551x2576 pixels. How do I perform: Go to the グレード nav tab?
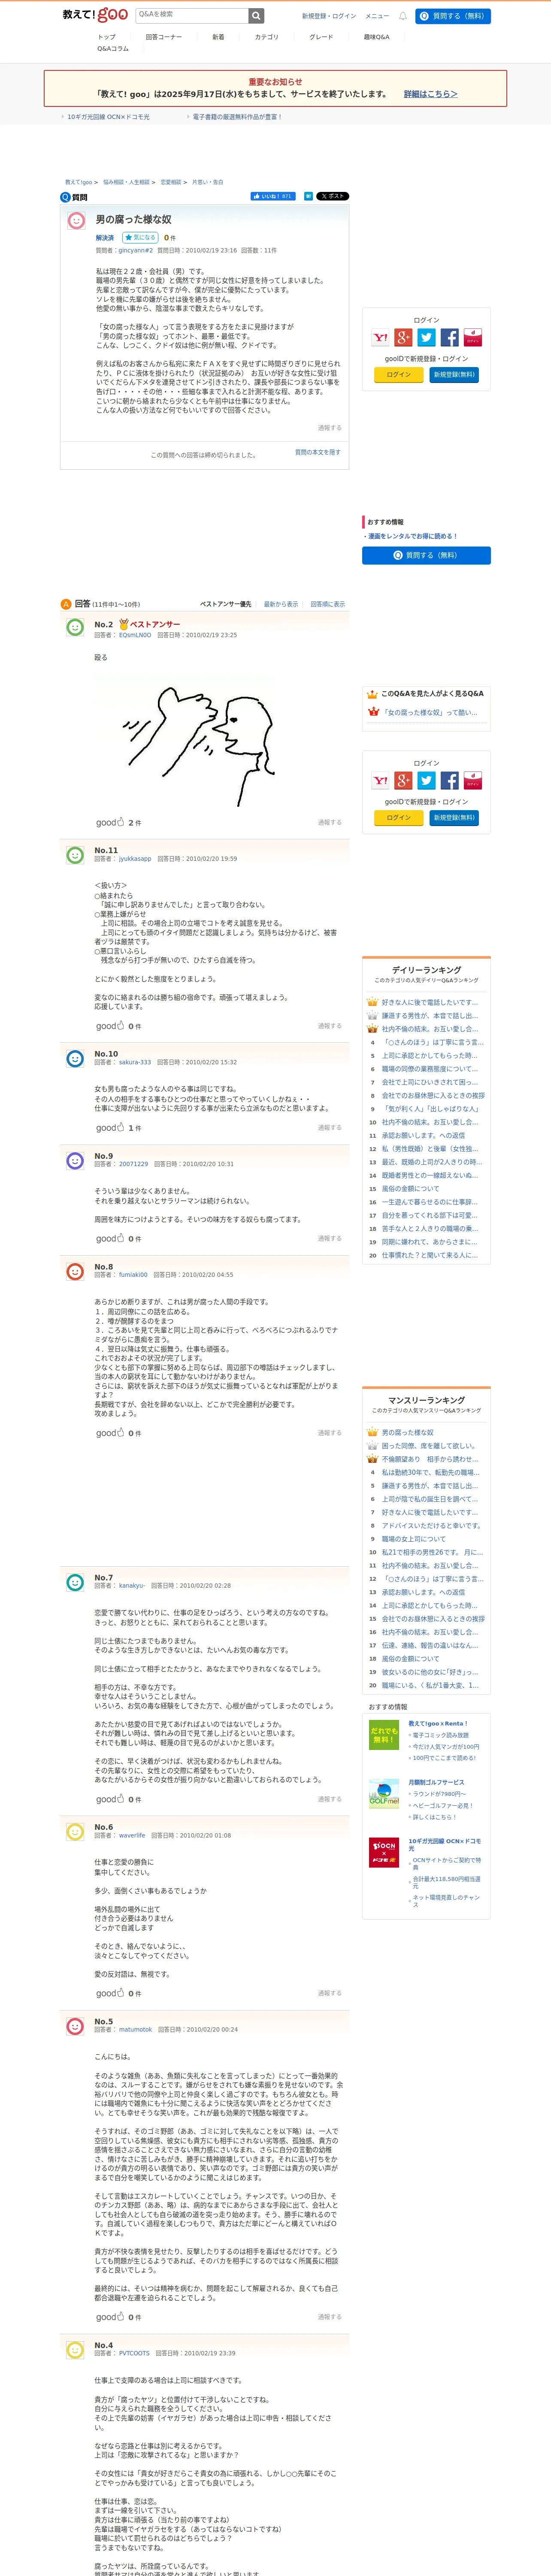pos(321,37)
